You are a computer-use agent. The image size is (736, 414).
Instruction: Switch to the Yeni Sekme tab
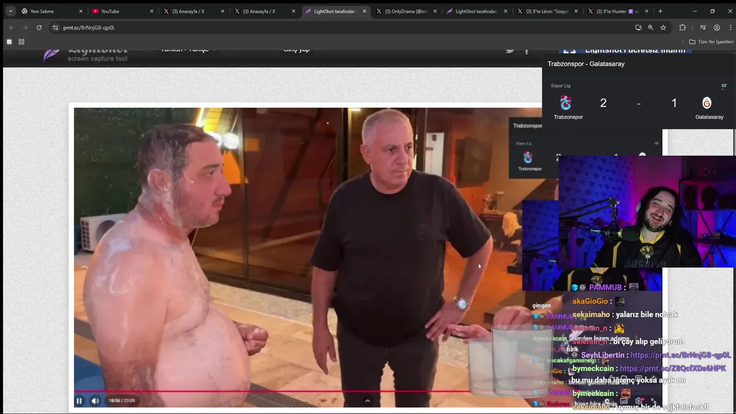tap(52, 11)
